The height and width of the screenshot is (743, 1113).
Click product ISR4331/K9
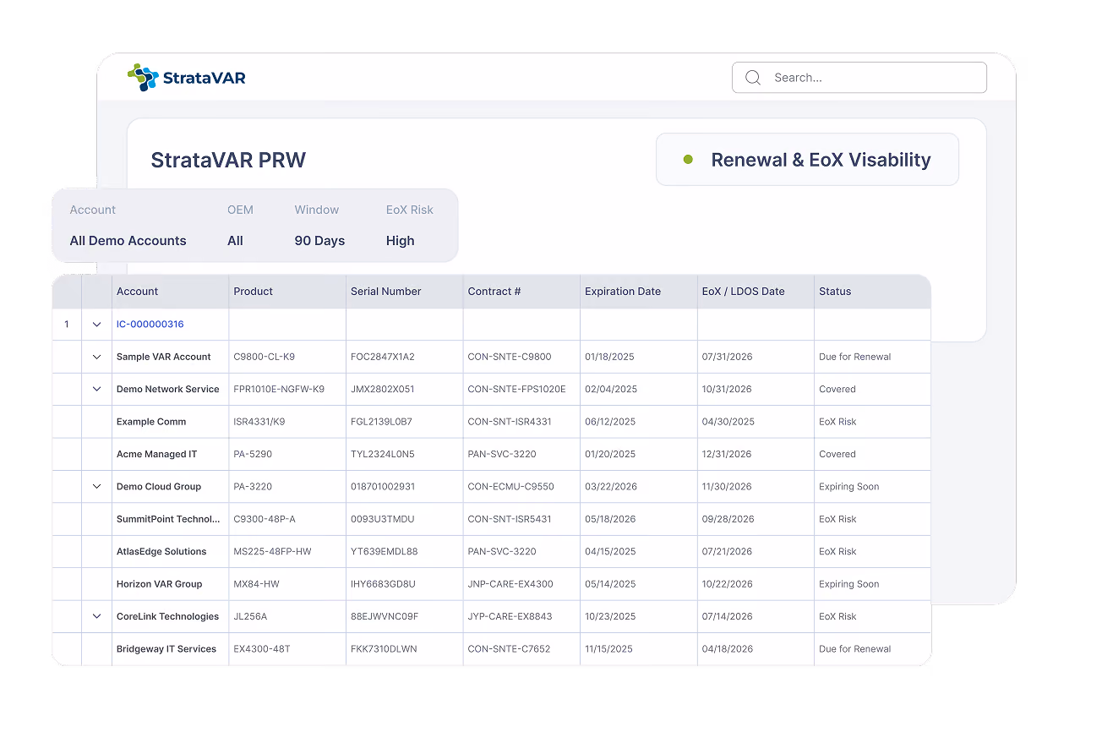pos(259,422)
